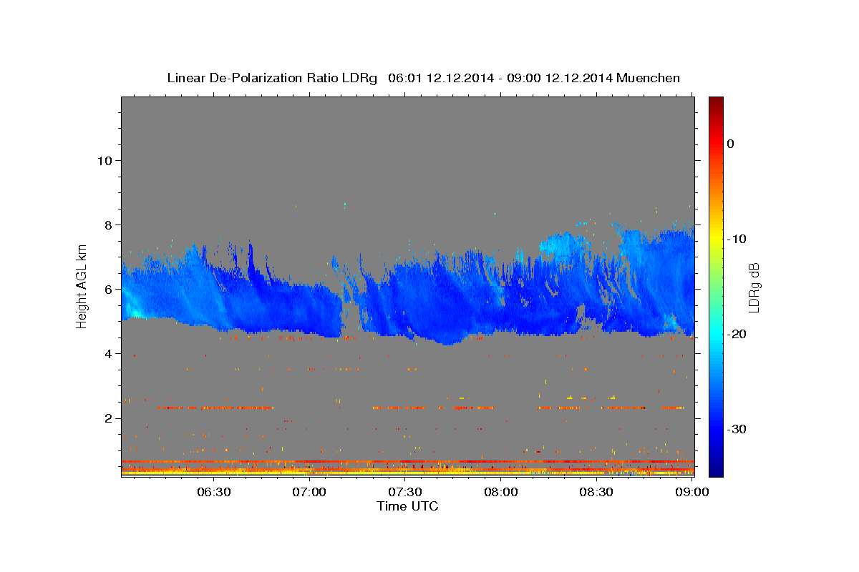Click the plot title "Linear De-Polarization Ratio LDRg"
This screenshot has height=572, width=859.
272,78
